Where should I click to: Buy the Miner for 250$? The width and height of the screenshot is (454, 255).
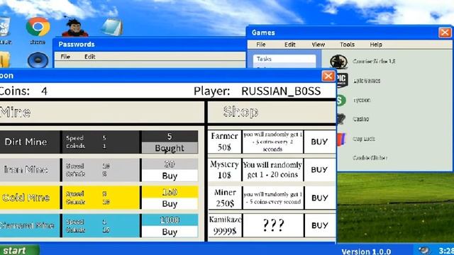tap(319, 198)
